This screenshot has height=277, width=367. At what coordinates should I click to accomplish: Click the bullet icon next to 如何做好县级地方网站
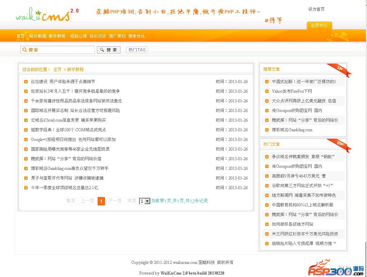pos(267,224)
